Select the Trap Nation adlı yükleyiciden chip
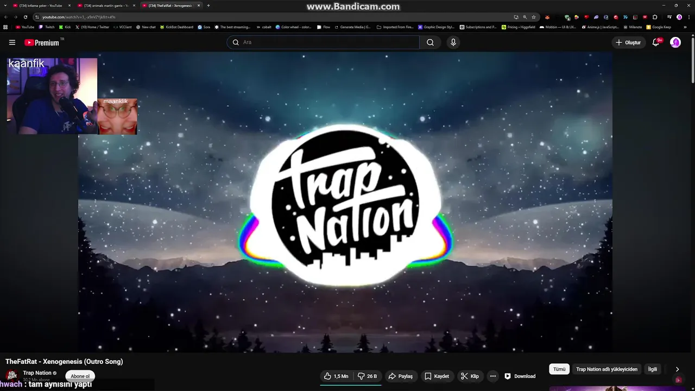The height and width of the screenshot is (391, 695). point(606,369)
